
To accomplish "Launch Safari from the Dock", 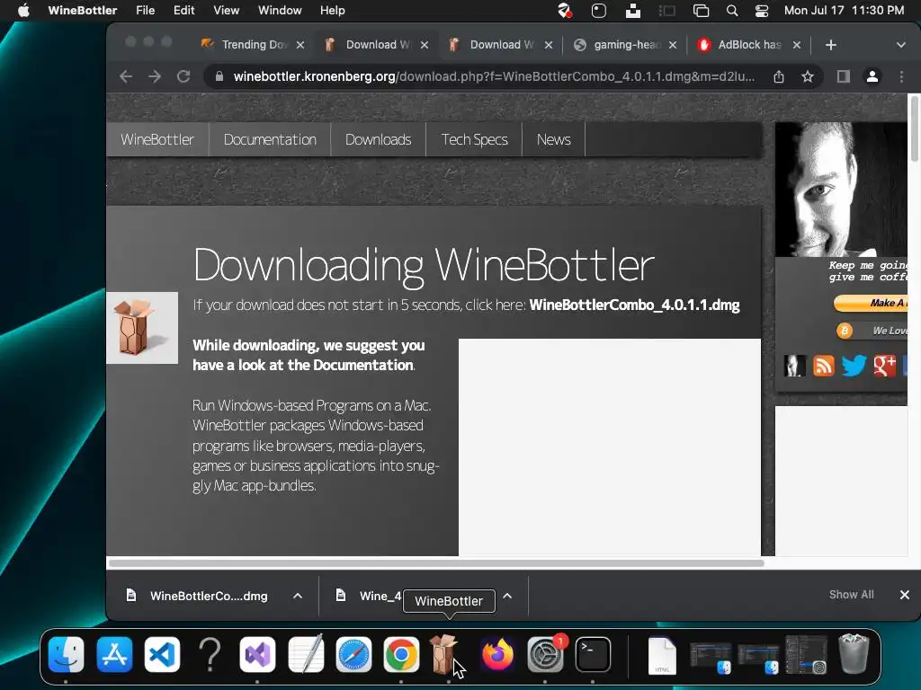I will pos(353,654).
